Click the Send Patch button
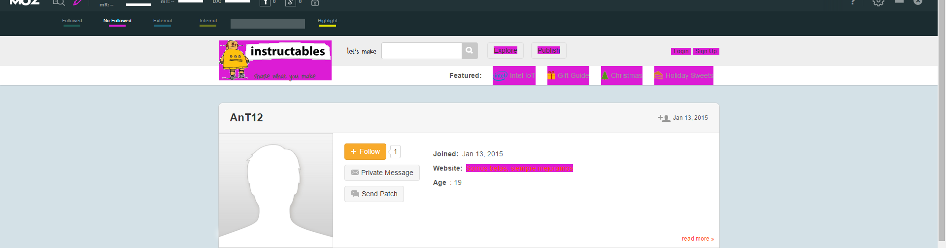 click(374, 194)
